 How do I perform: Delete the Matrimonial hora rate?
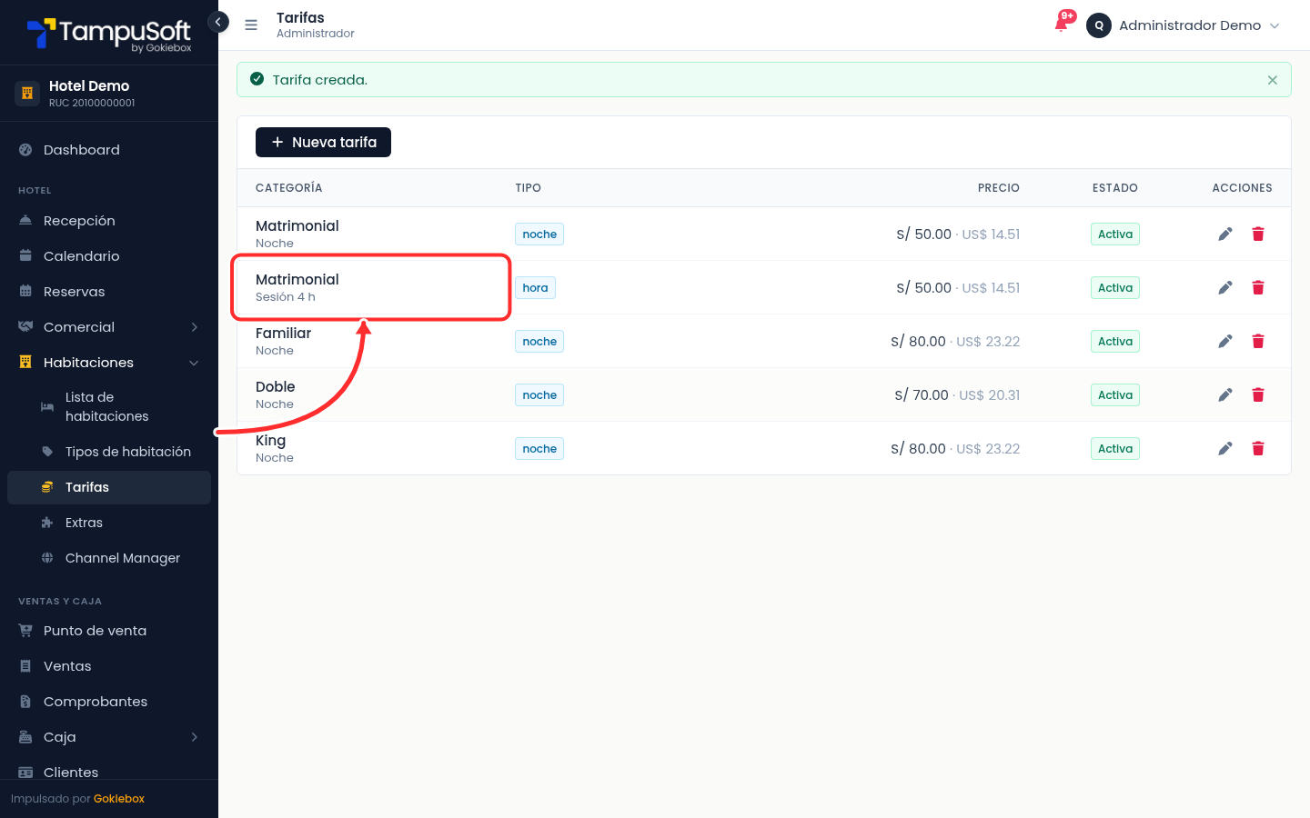click(1258, 288)
